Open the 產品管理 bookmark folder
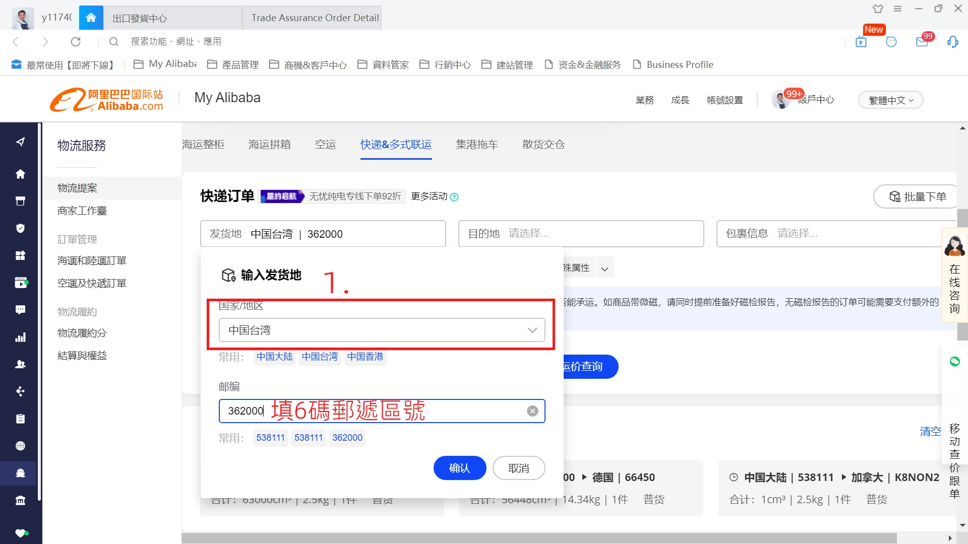 233,64
